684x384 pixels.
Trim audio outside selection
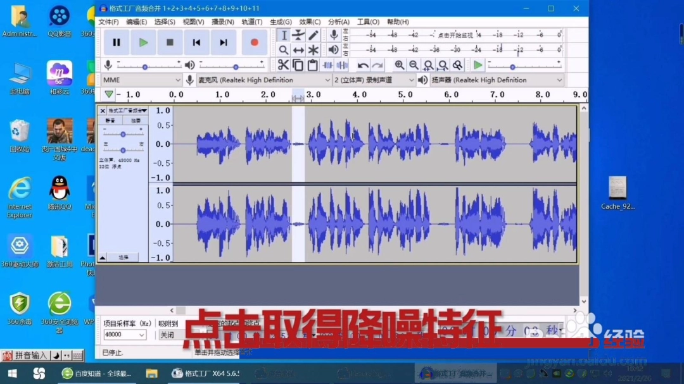(x=327, y=65)
